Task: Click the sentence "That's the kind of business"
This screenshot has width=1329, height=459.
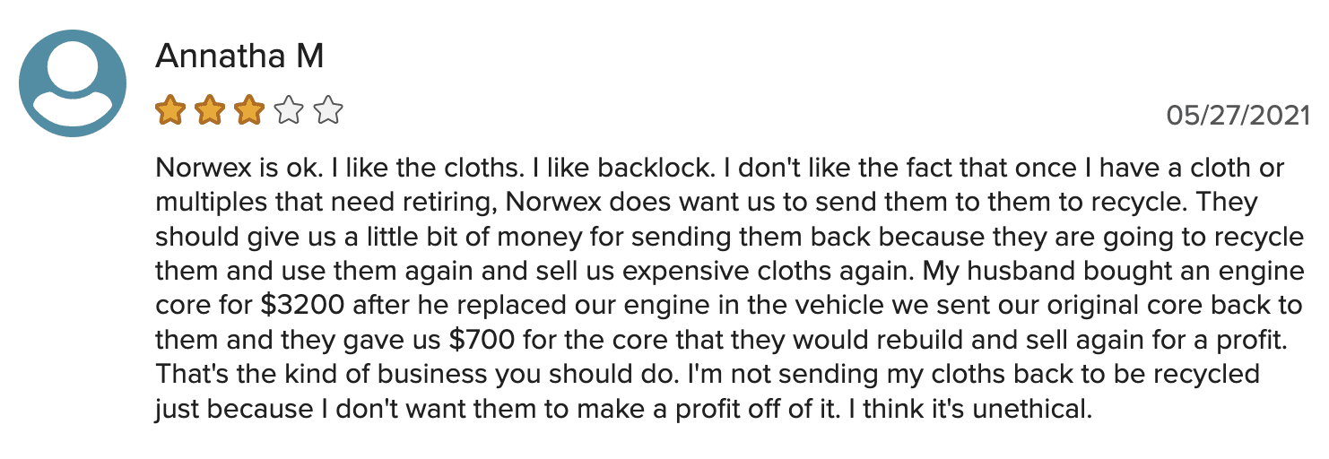Action: [313, 374]
